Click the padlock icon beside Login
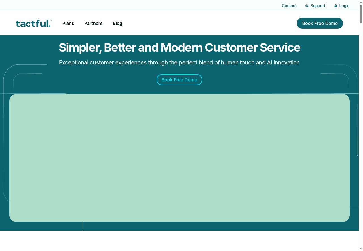Viewport: 363px width, 251px height. (336, 6)
